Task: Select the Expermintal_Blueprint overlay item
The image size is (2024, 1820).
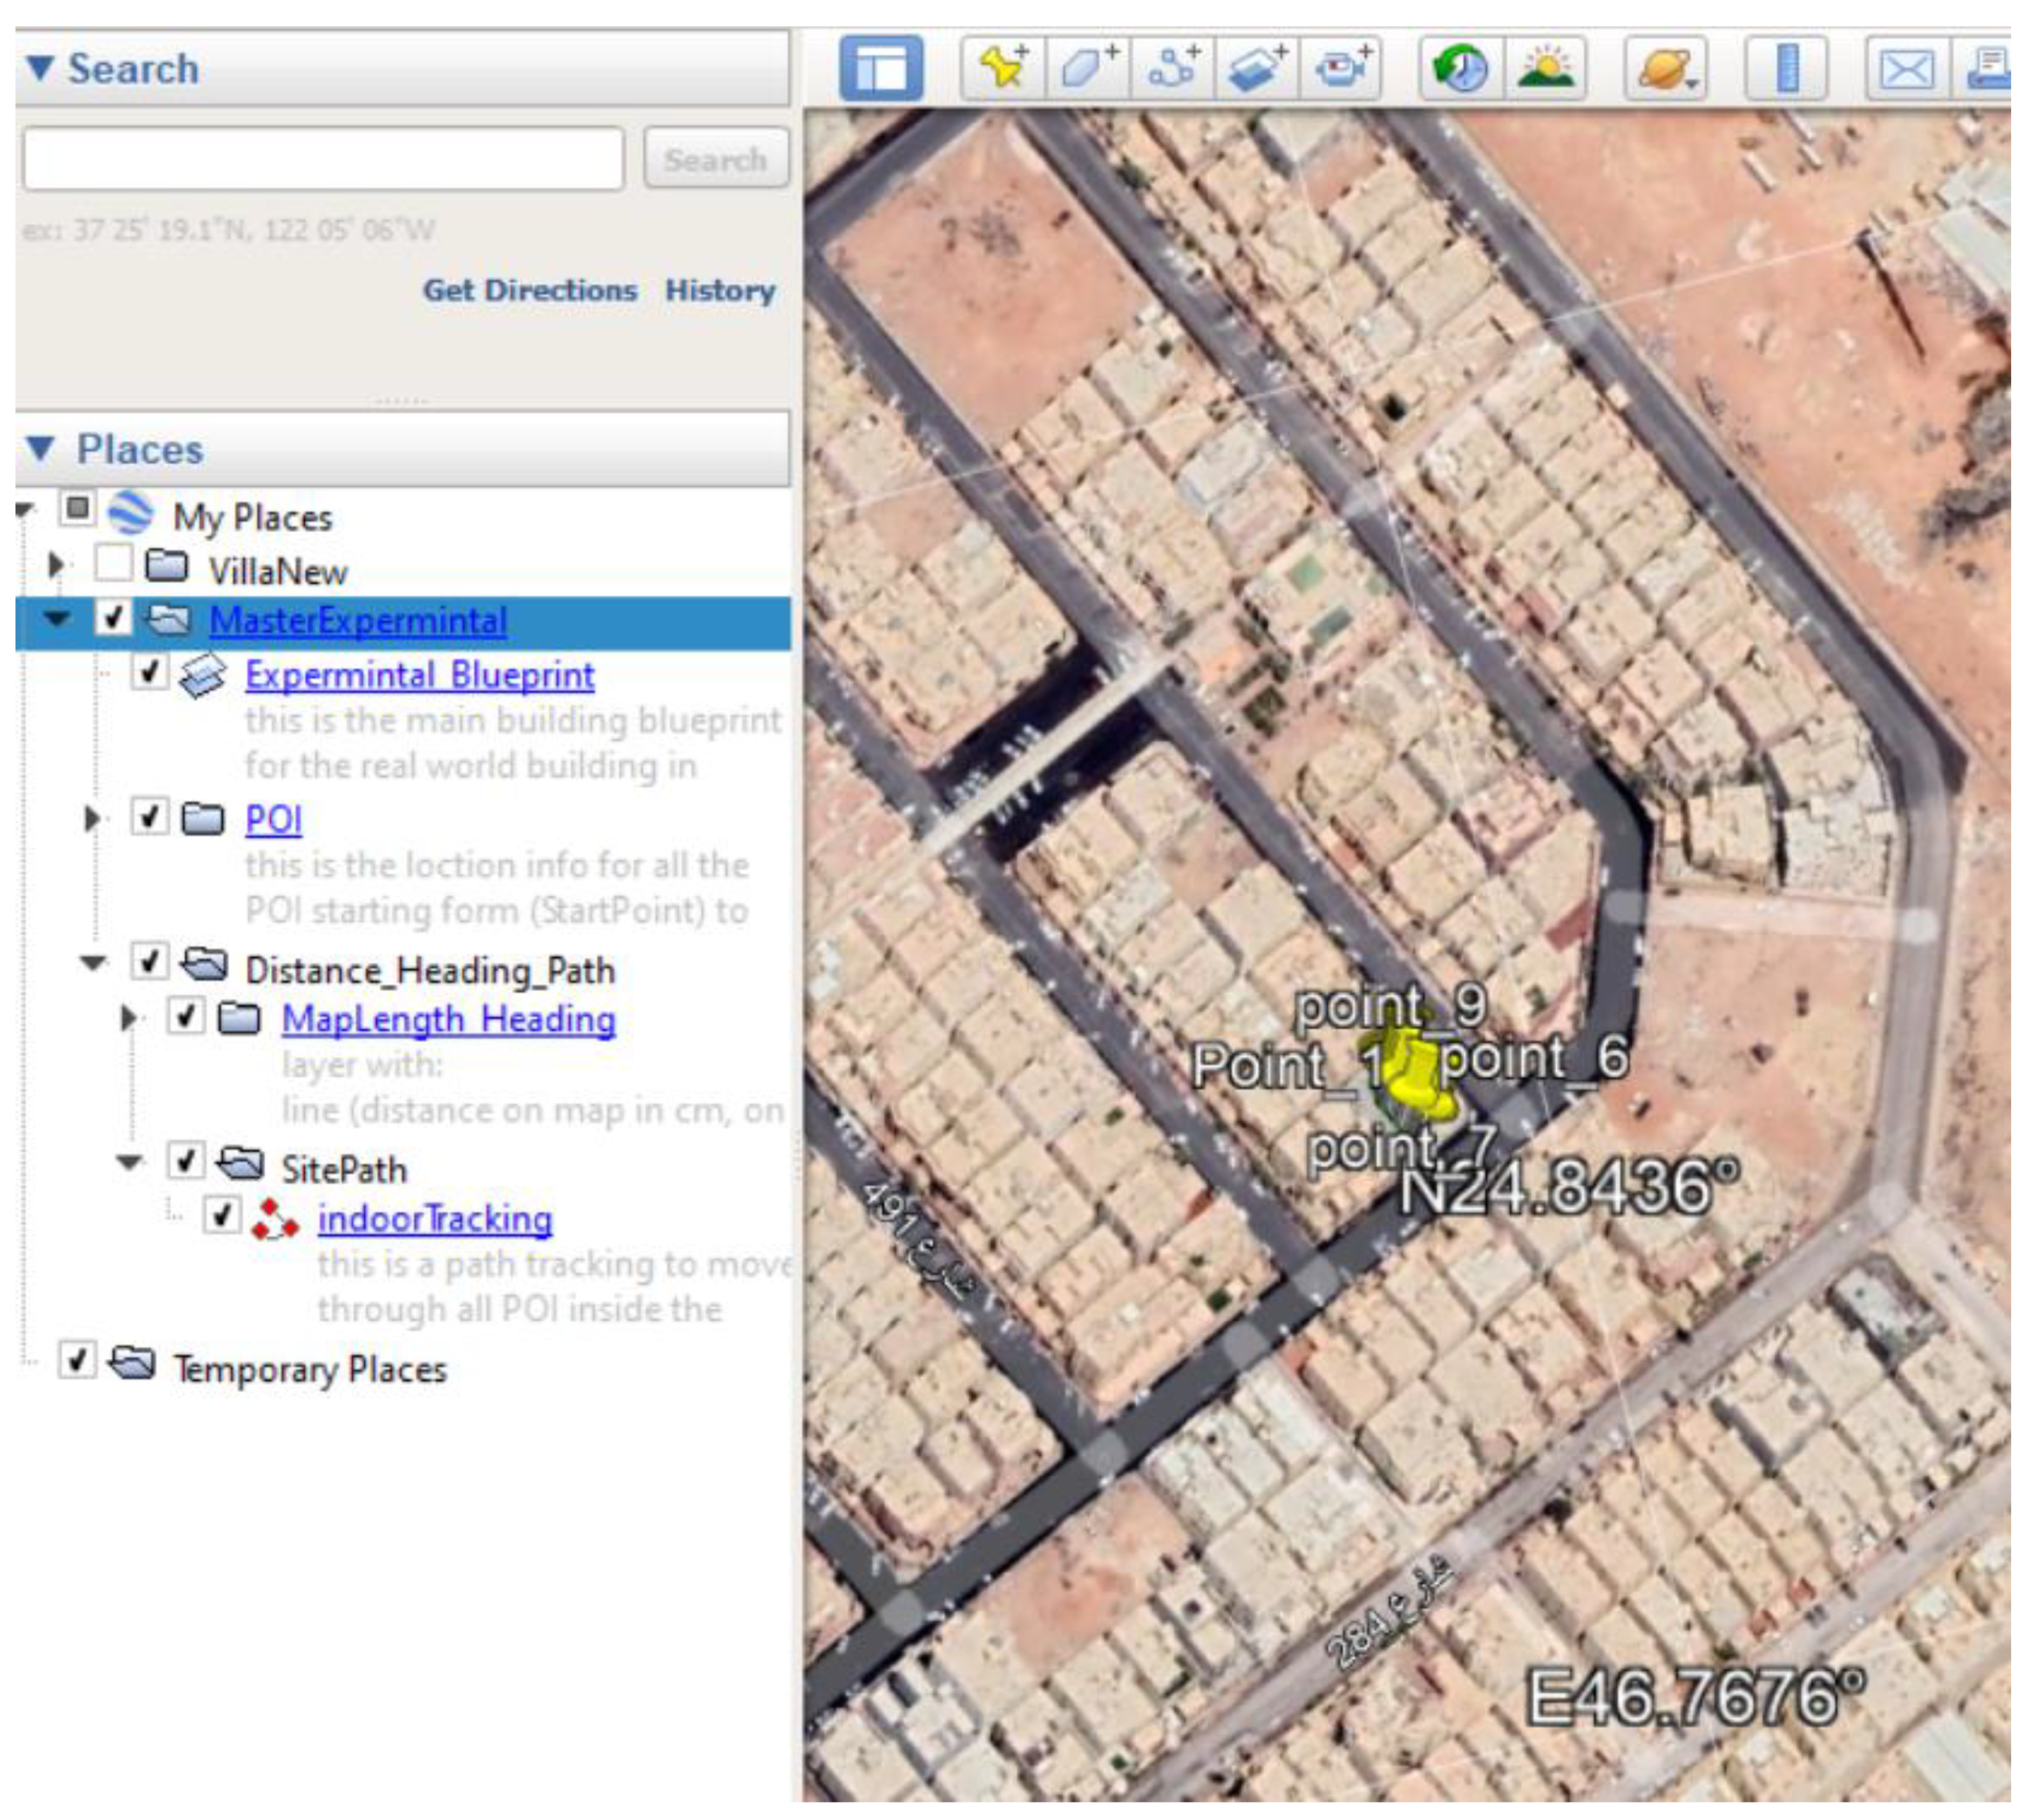Action: click(419, 675)
